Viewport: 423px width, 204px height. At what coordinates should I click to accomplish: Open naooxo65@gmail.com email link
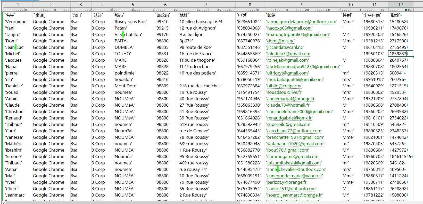[x=289, y=28]
